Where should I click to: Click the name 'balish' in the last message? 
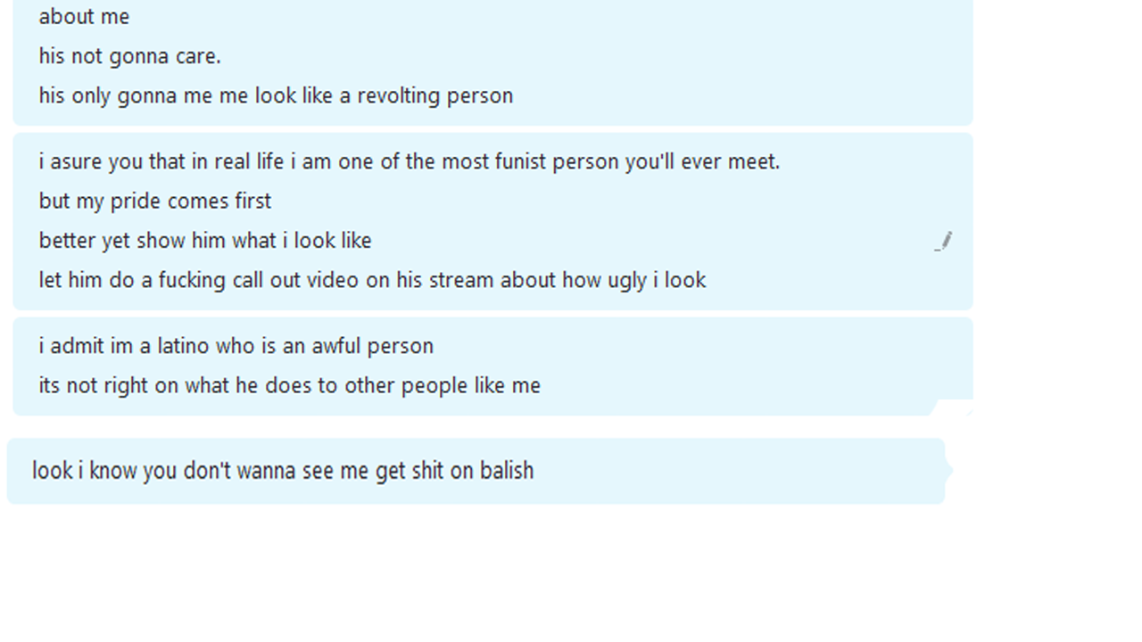pos(507,470)
